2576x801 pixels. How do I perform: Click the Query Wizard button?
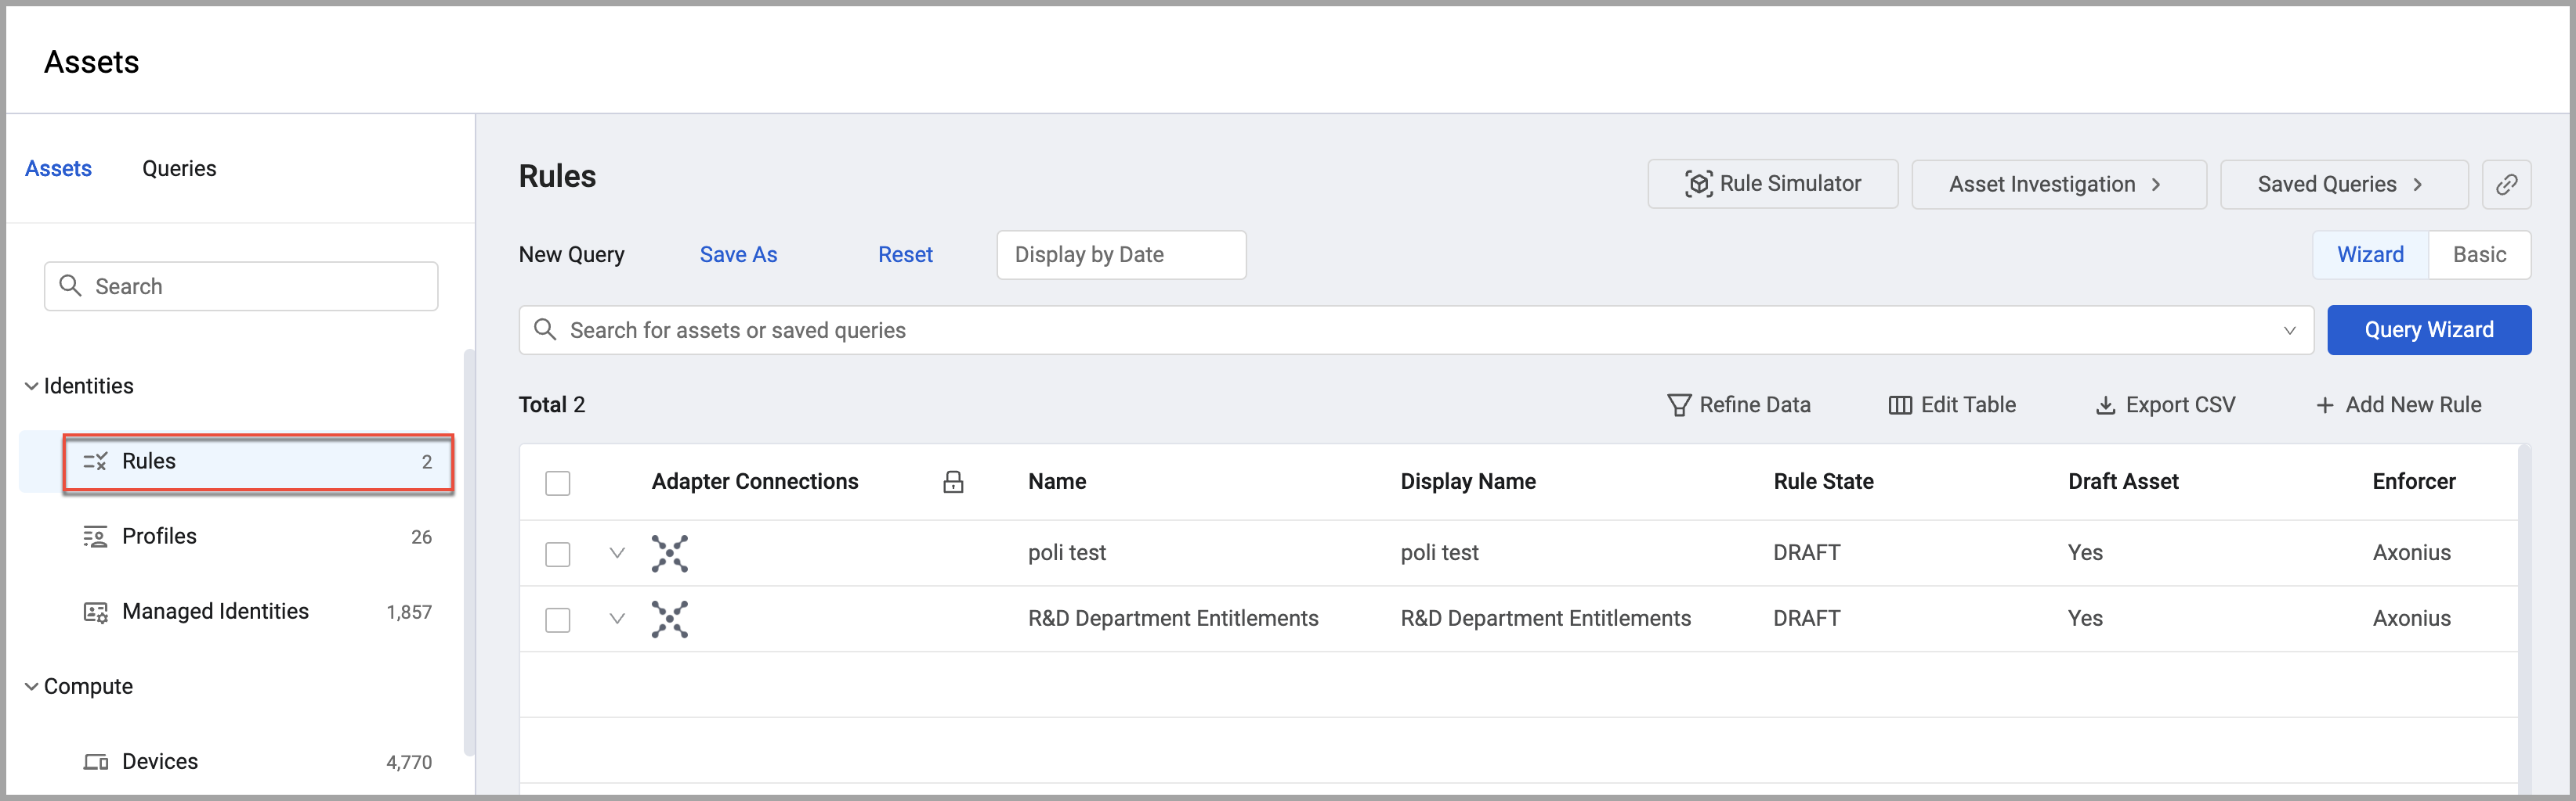(x=2429, y=331)
